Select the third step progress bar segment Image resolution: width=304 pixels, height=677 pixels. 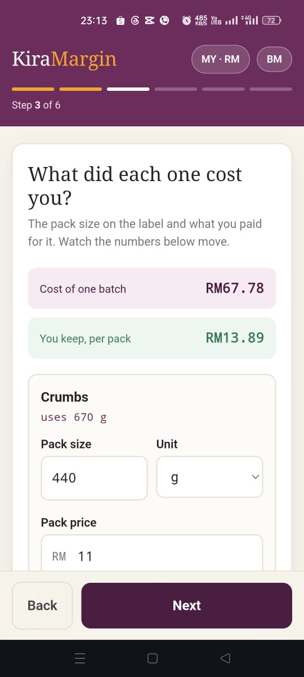click(x=128, y=89)
